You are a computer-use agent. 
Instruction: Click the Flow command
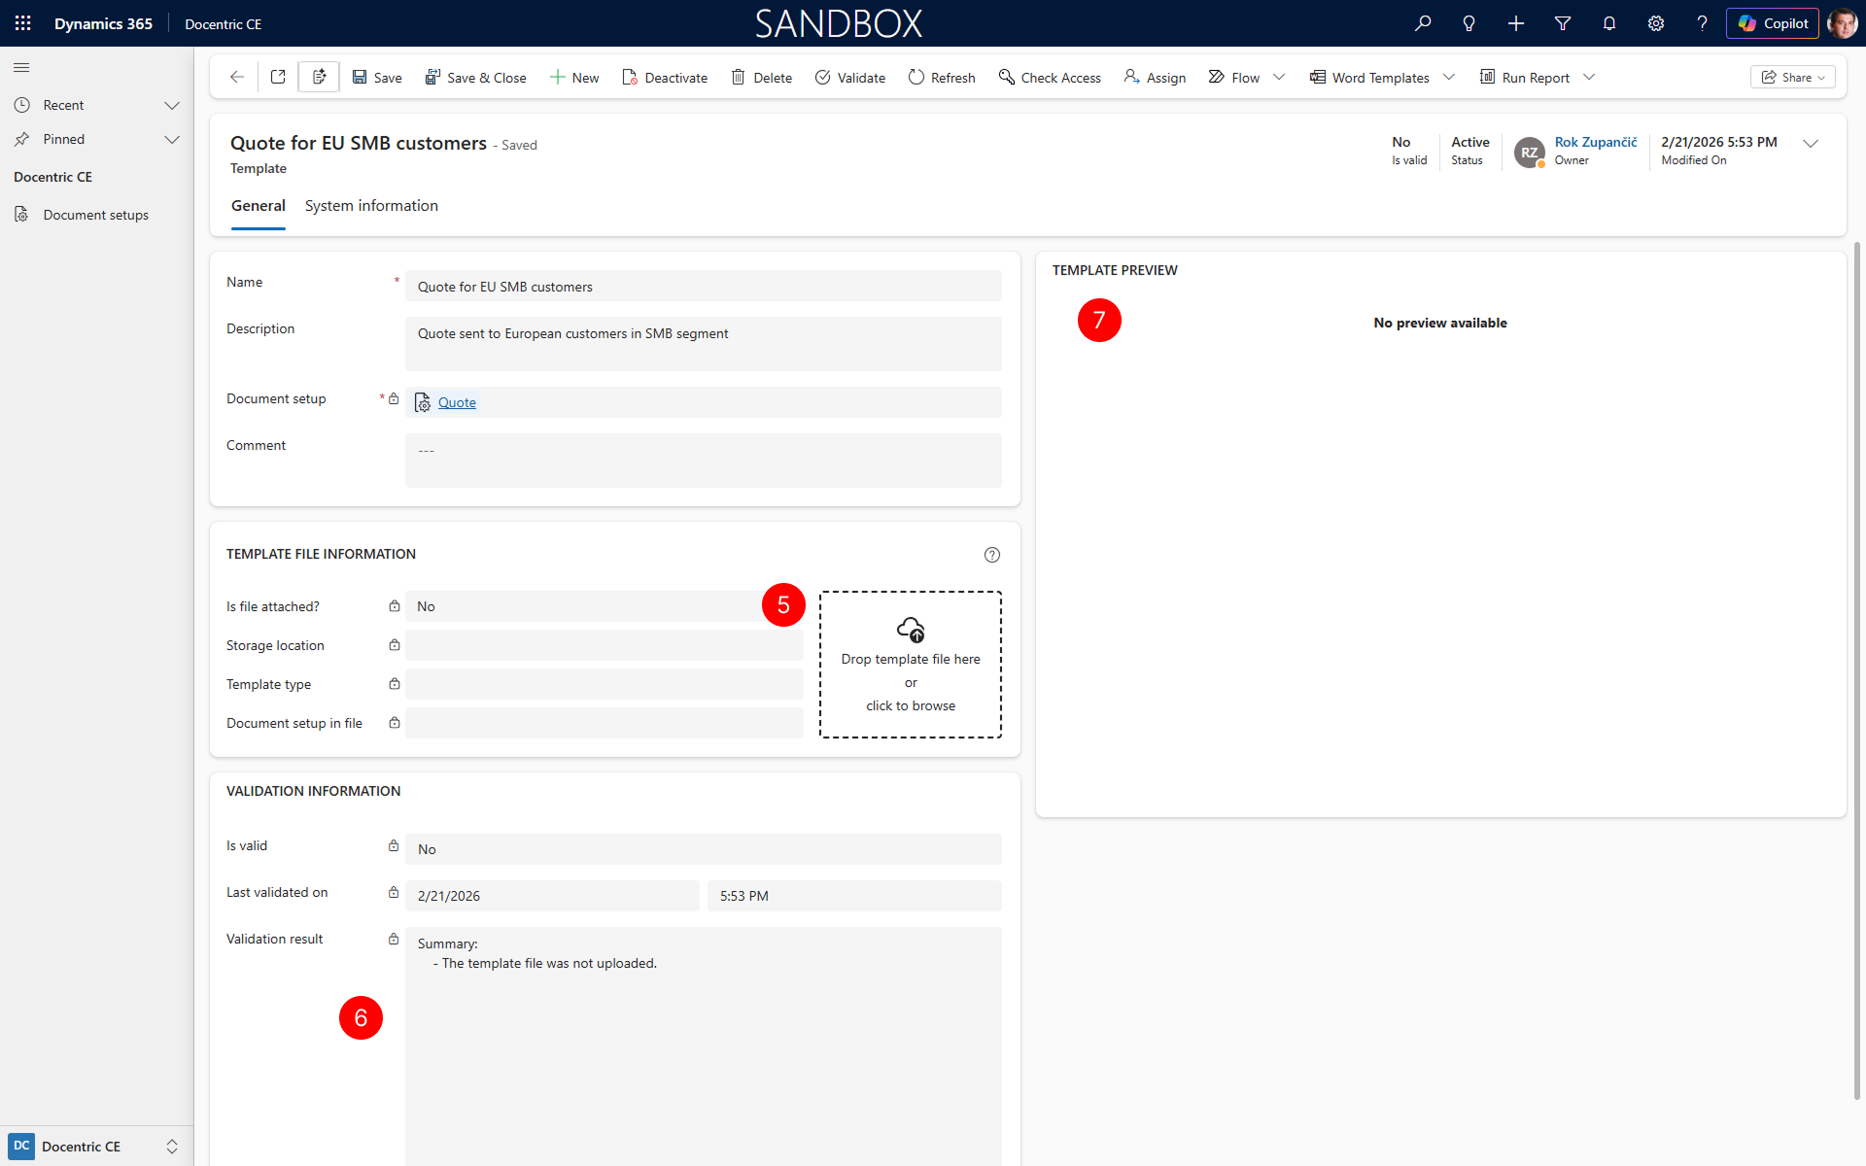tap(1234, 78)
